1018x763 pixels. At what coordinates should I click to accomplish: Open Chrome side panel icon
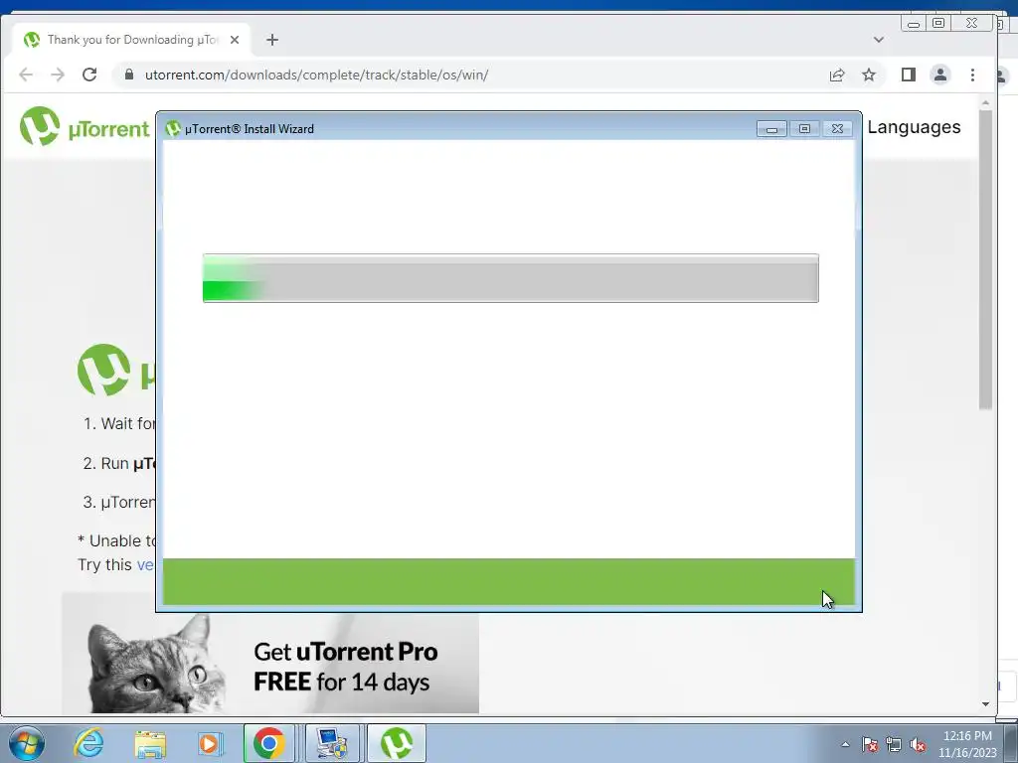[909, 75]
